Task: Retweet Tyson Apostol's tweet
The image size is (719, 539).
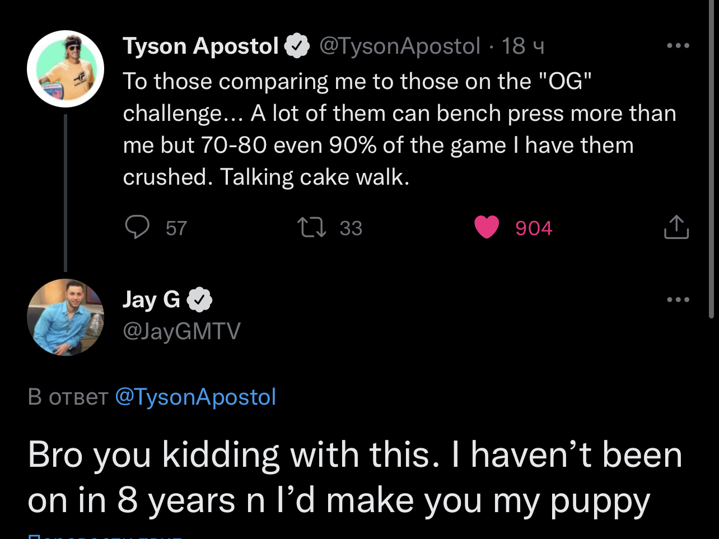Action: click(x=311, y=228)
